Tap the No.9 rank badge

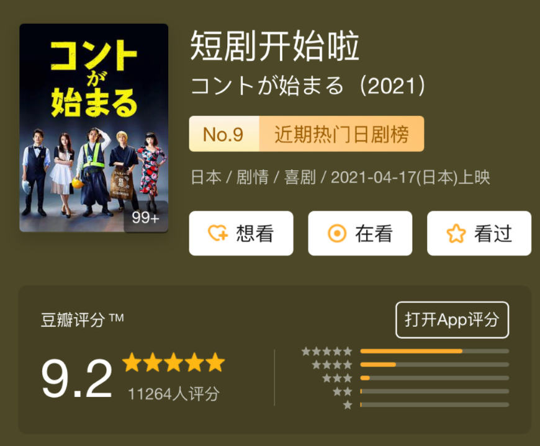click(x=223, y=134)
